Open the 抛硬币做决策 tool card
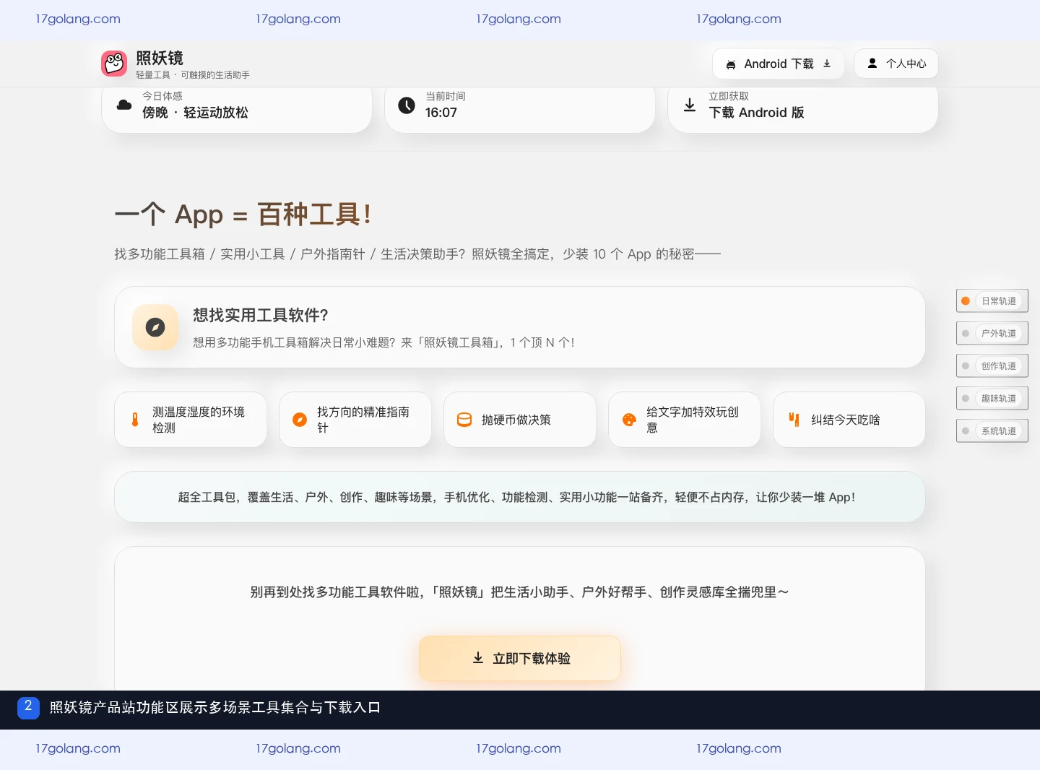Screen dimensions: 1040x770 [520, 420]
